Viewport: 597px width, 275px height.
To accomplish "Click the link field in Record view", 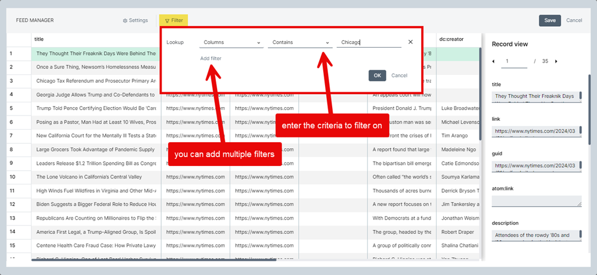I will tap(537, 132).
